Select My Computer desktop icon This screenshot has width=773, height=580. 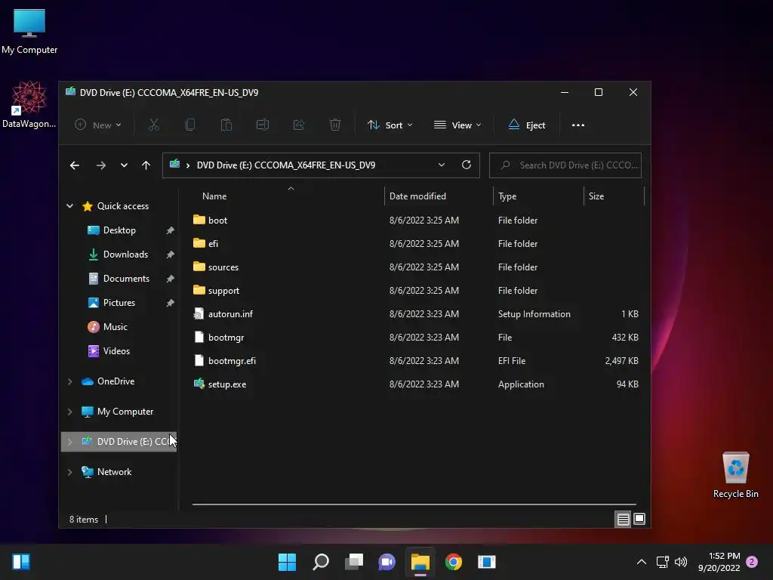tap(29, 32)
